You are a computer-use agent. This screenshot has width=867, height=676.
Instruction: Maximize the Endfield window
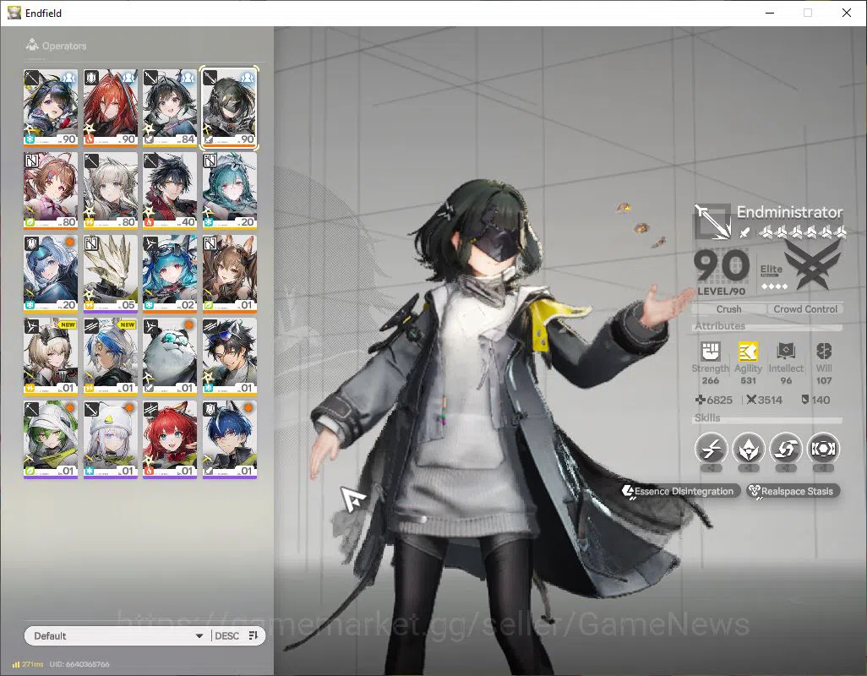tap(808, 13)
